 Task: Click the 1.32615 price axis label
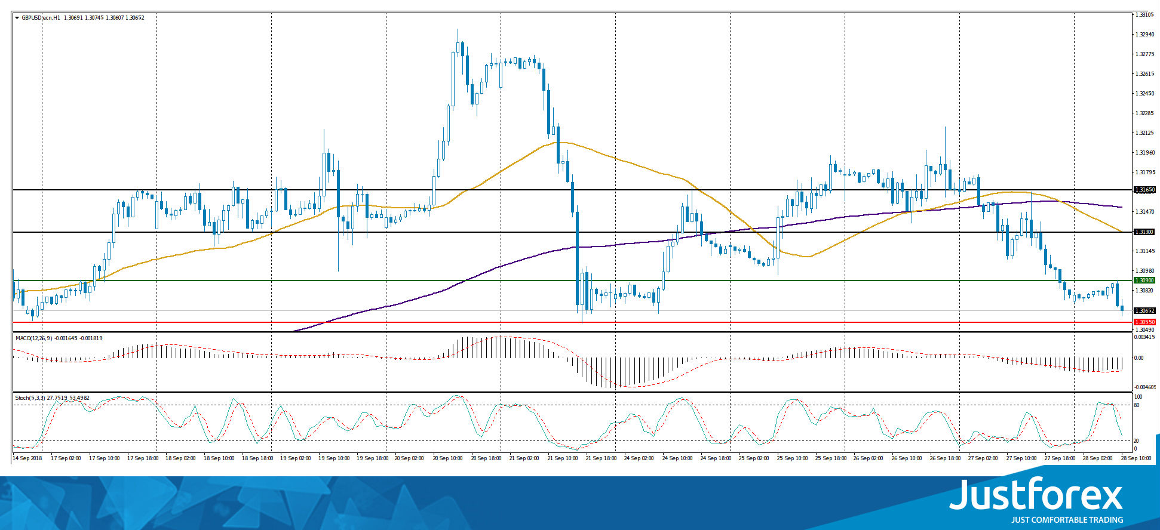[1144, 74]
